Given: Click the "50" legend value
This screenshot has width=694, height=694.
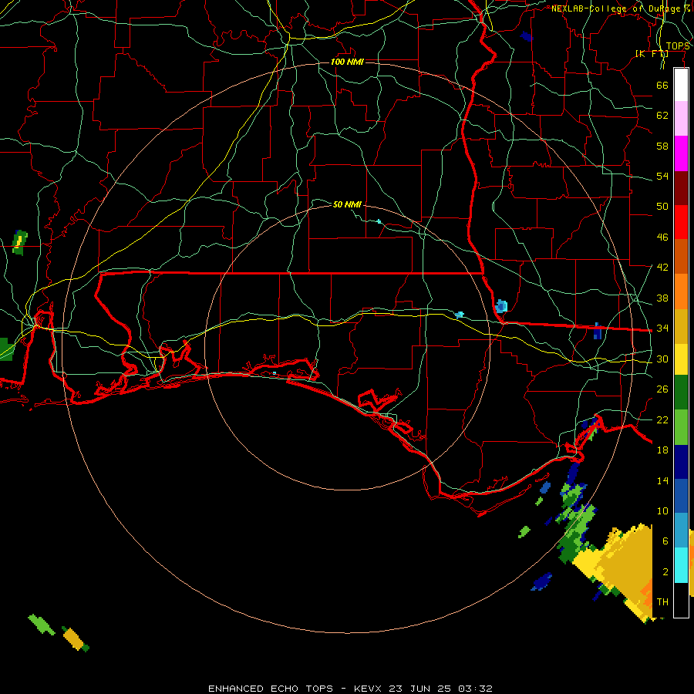Looking at the screenshot, I should (x=662, y=206).
